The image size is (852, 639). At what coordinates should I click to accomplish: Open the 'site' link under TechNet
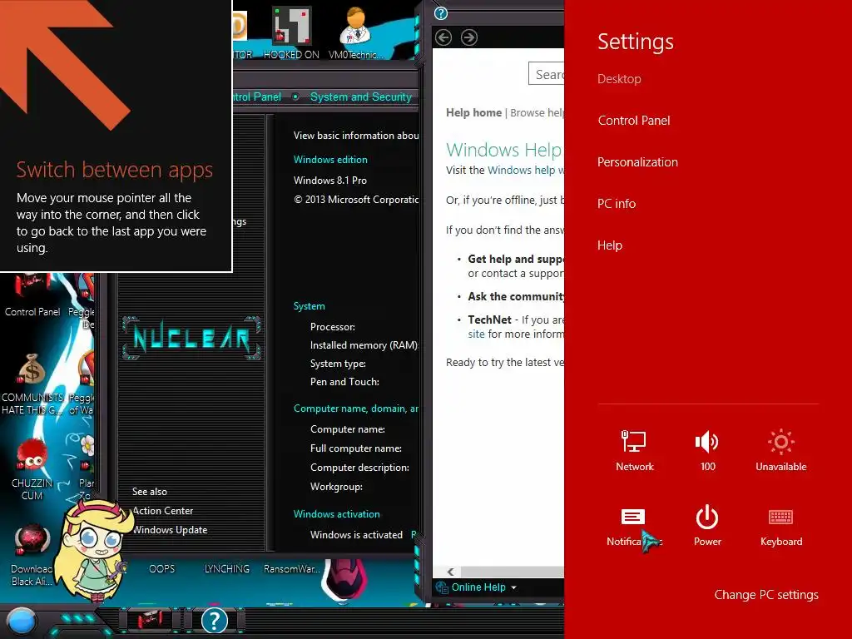[476, 334]
